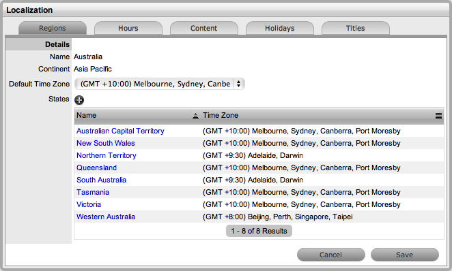The image size is (452, 271).
Task: Cancel the localization changes
Action: 331,255
